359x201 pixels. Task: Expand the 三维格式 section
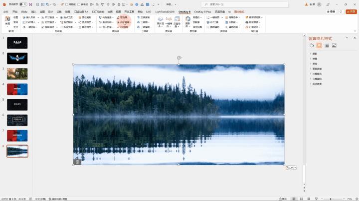[317, 74]
